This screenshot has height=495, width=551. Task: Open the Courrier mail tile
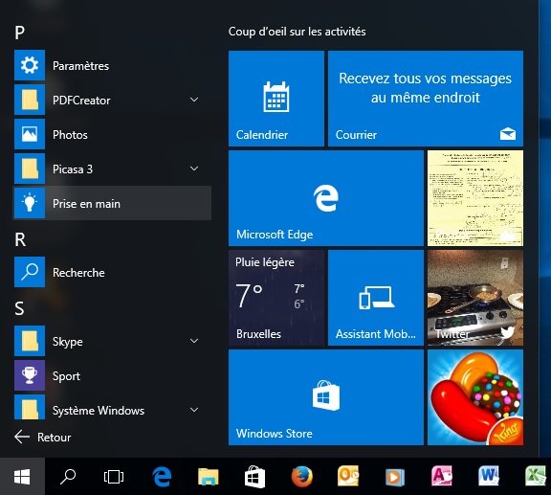(x=426, y=99)
